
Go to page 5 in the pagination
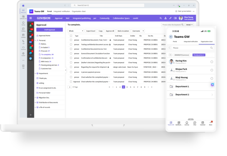point(131,87)
